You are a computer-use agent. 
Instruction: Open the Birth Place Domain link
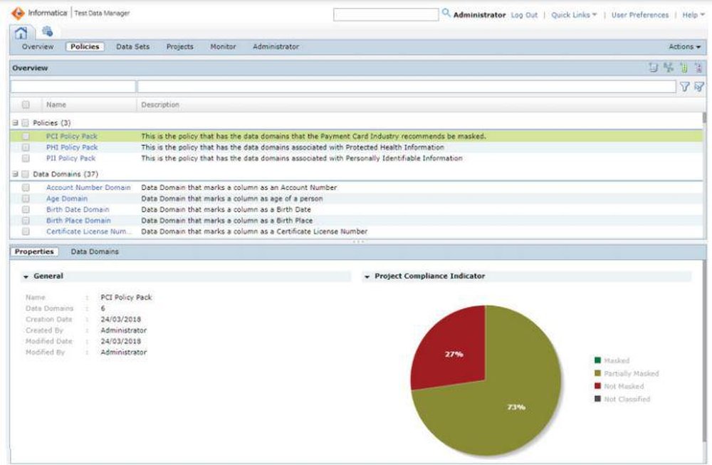point(78,220)
